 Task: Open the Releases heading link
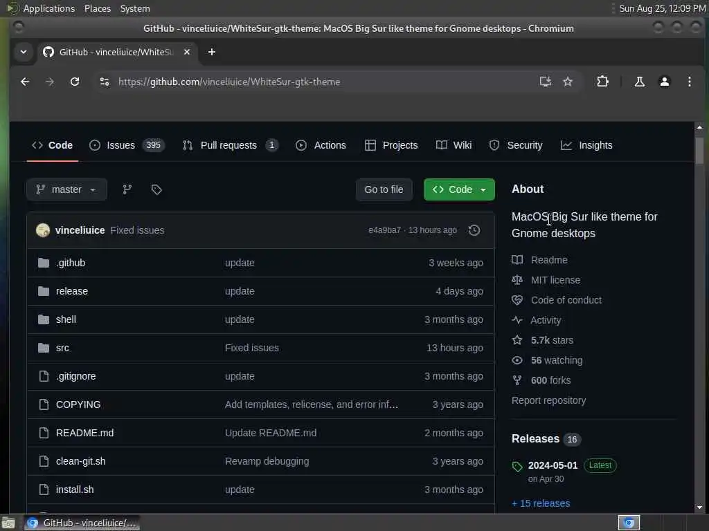coord(535,439)
